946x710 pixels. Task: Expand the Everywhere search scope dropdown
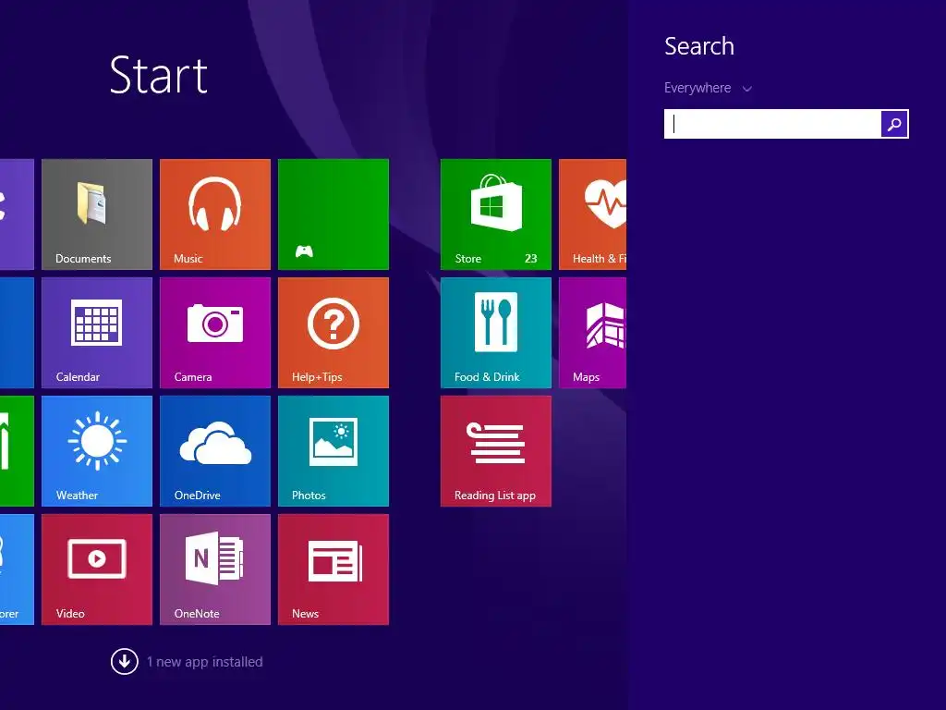(x=708, y=88)
